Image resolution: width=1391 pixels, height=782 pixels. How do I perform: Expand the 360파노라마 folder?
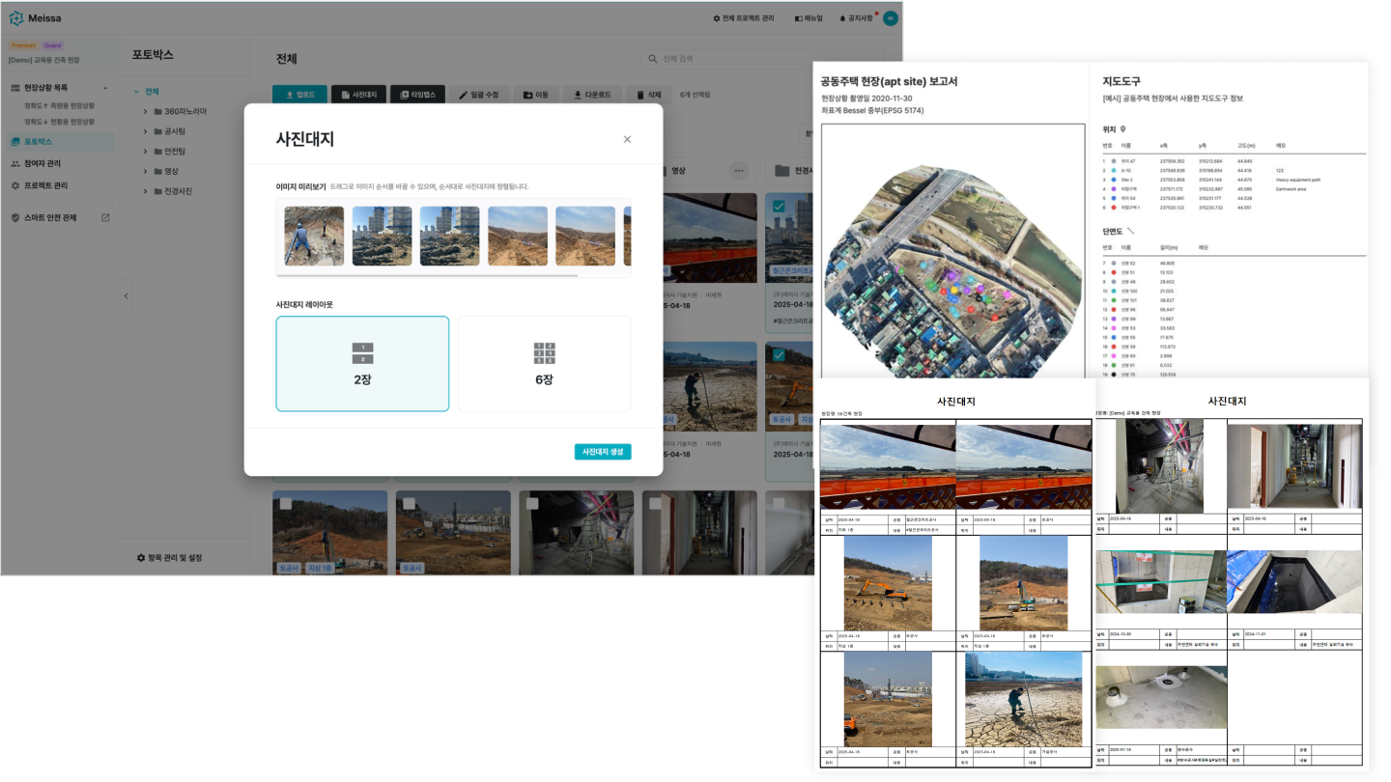[x=146, y=111]
